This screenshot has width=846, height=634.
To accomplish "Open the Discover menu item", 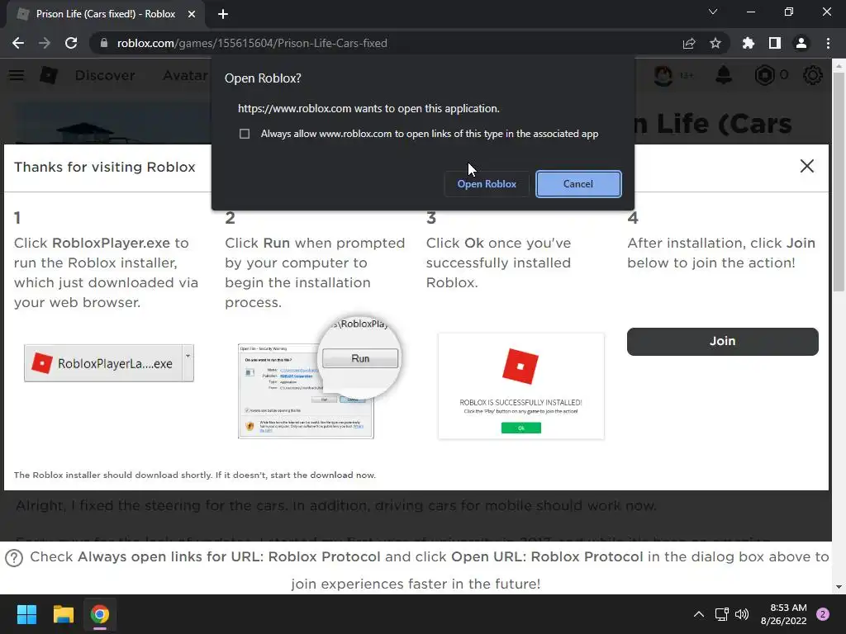I will coord(105,75).
